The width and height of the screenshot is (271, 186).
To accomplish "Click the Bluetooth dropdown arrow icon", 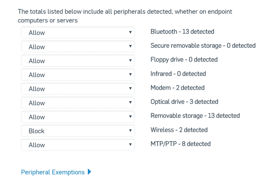I will 130,32.
